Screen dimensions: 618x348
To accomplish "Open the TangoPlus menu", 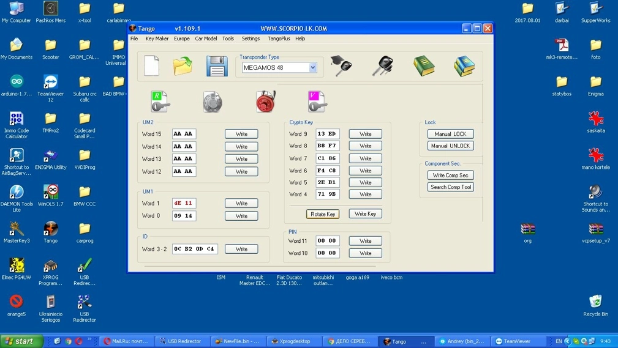I will coord(279,39).
